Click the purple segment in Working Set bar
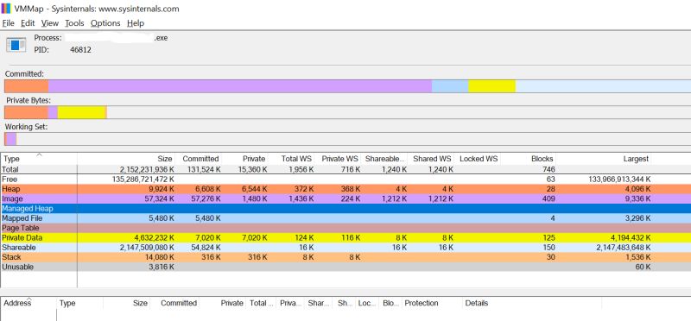Image resolution: width=691 pixels, height=321 pixels. (x=11, y=139)
